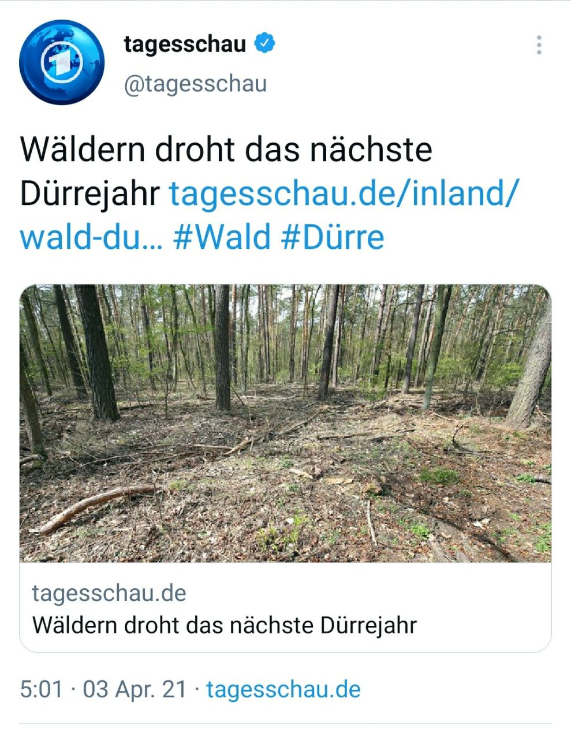The width and height of the screenshot is (571, 739).
Task: Open the three-dot tweet options menu
Action: point(539,45)
